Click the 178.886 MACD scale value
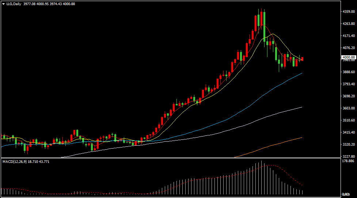Image resolution: width=357 pixels, height=198 pixels. [348, 161]
